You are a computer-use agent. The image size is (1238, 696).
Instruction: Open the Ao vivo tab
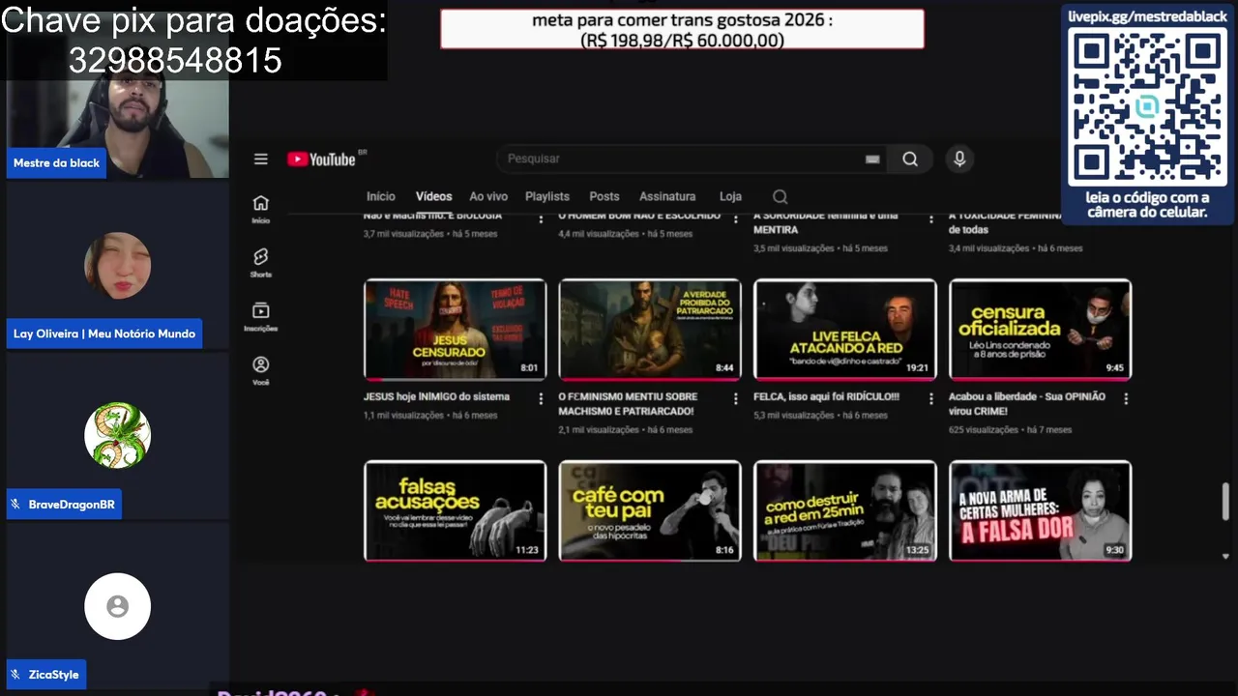[x=488, y=196]
